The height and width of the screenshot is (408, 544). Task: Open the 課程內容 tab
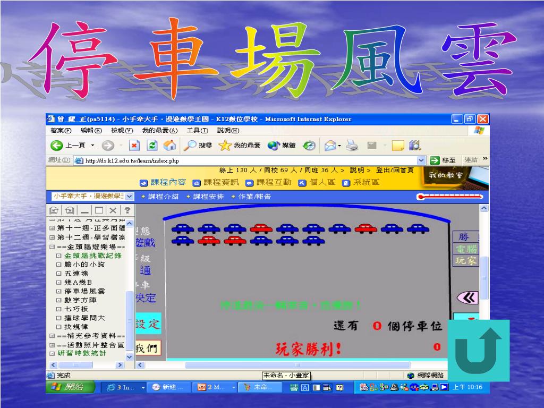point(163,182)
